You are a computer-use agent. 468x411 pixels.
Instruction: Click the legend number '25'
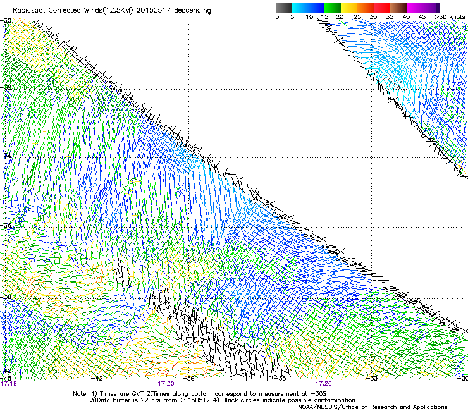357,16
